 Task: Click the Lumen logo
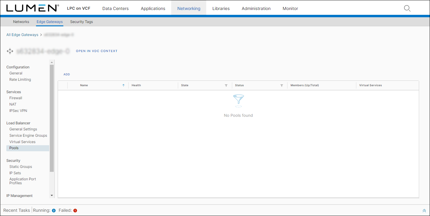tap(33, 8)
